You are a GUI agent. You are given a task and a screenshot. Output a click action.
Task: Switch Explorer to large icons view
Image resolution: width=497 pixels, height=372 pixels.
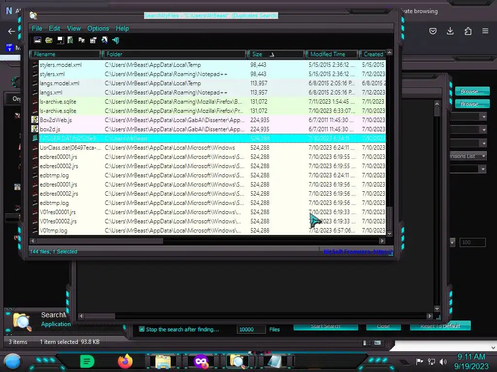(378, 342)
